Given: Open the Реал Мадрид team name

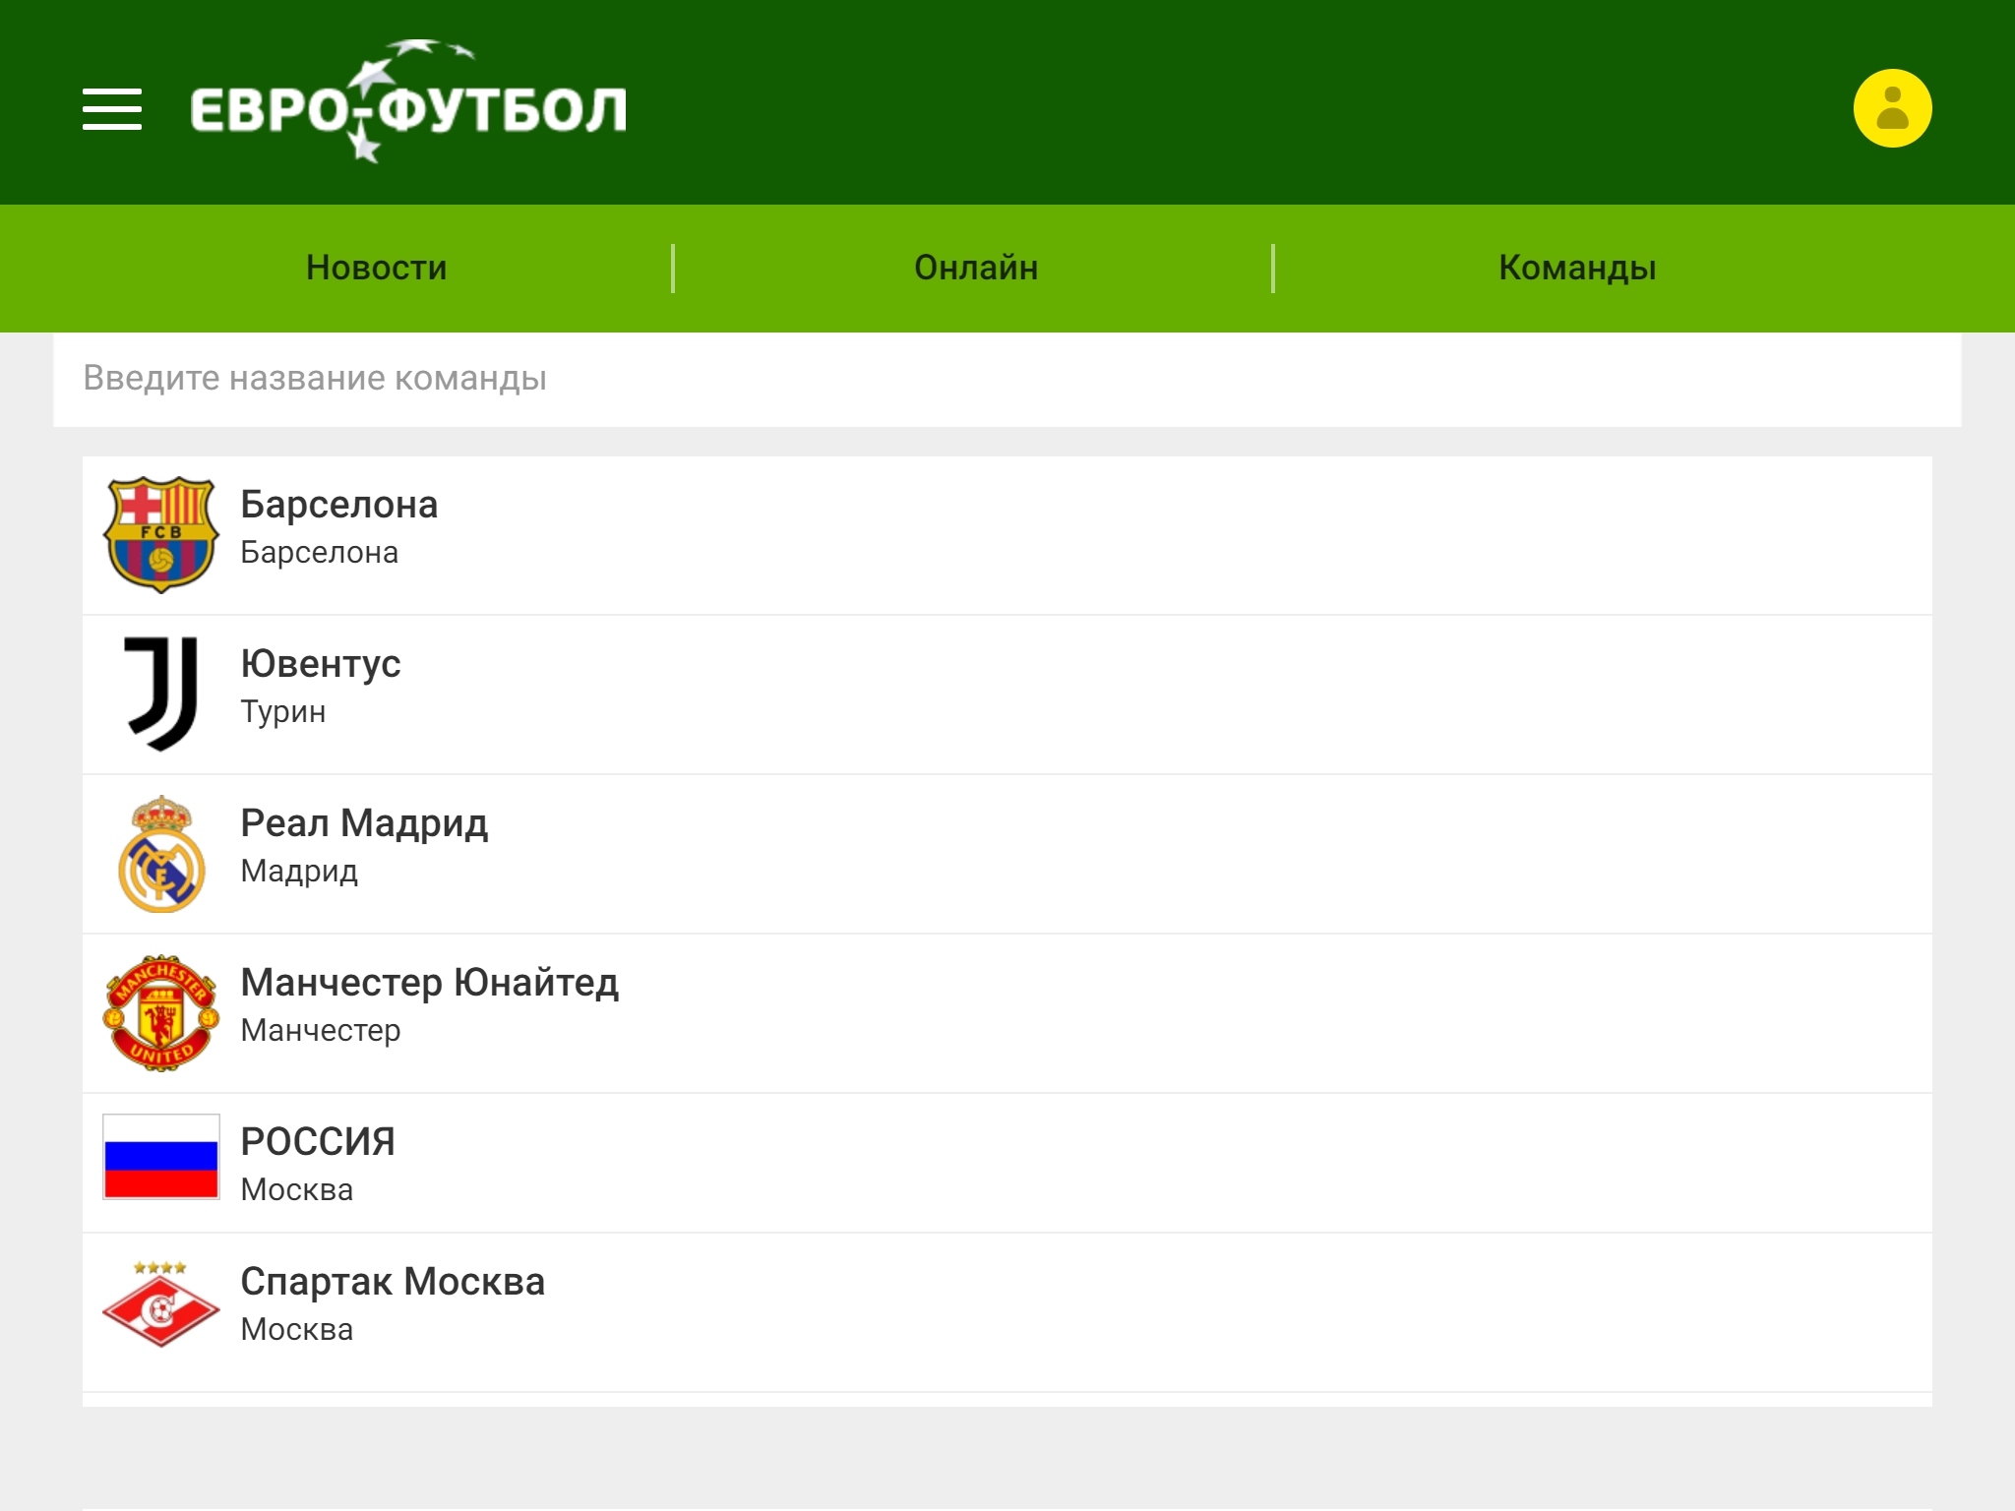Looking at the screenshot, I should point(364,823).
